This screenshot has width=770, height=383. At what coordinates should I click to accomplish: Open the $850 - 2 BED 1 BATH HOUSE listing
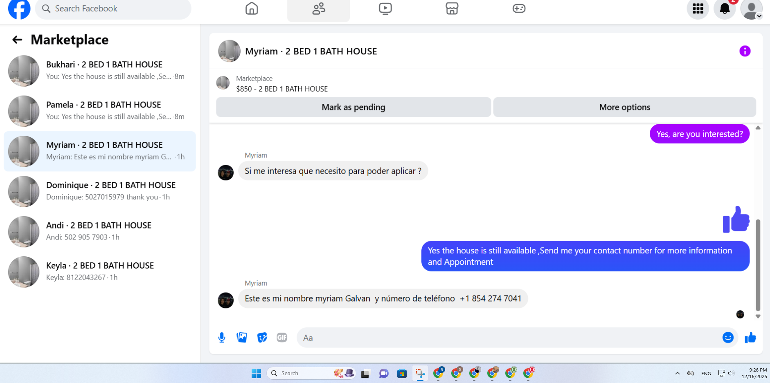pyautogui.click(x=282, y=89)
